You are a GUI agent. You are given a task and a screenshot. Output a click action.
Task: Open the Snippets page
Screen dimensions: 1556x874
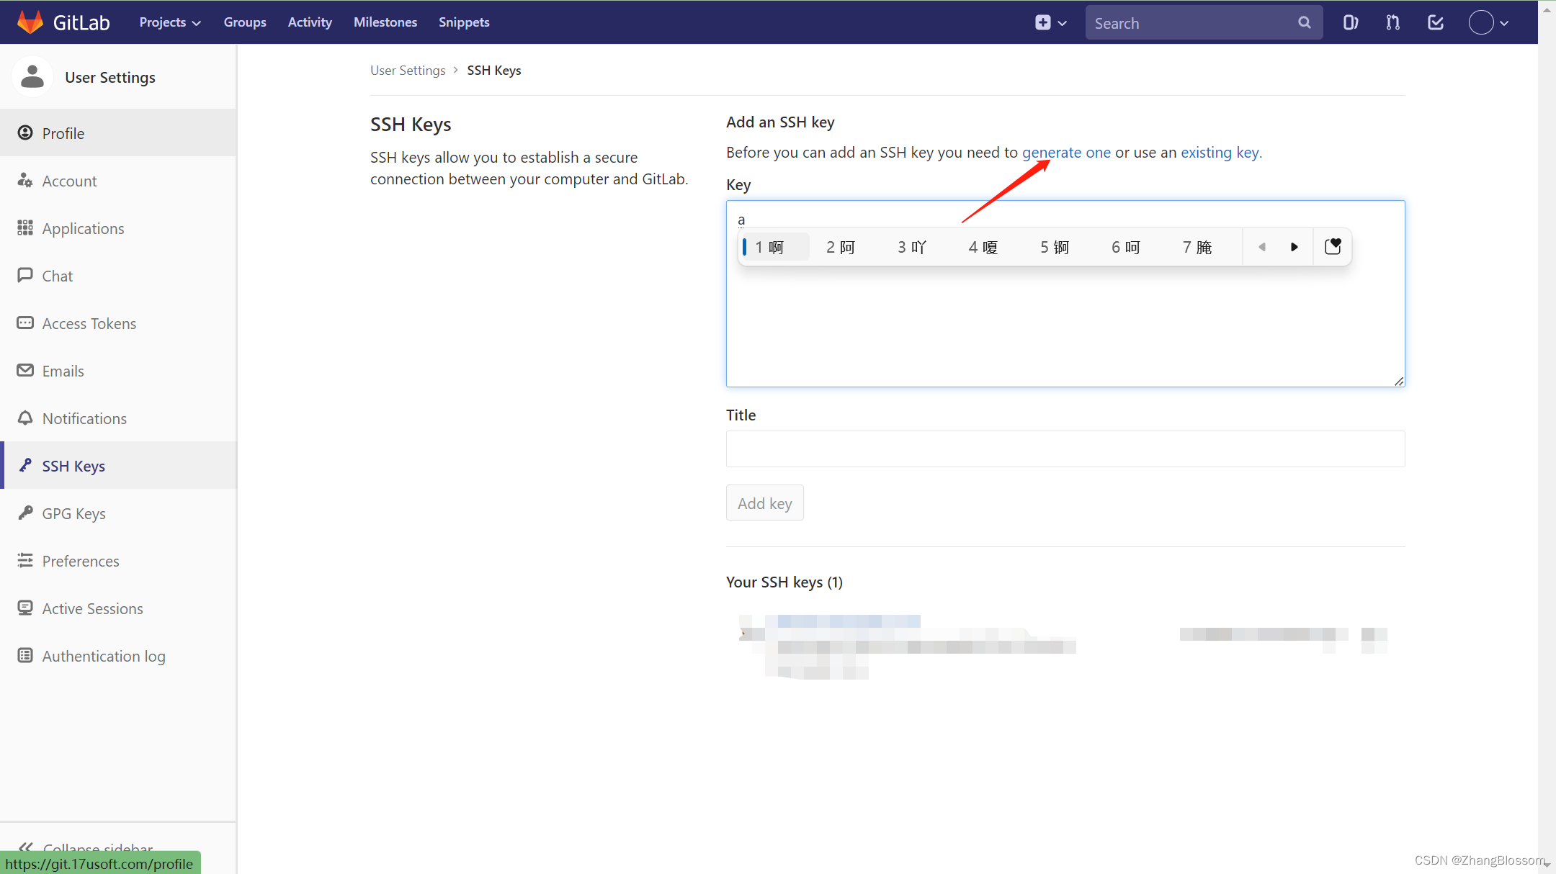(x=464, y=22)
